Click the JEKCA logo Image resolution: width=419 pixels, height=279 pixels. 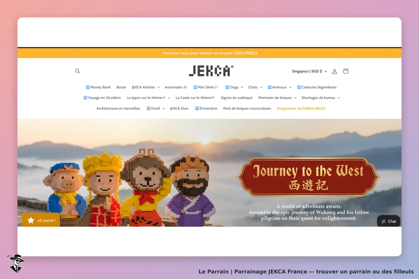[211, 71]
